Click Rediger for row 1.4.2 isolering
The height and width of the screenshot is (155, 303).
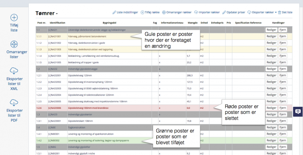pos(271,141)
